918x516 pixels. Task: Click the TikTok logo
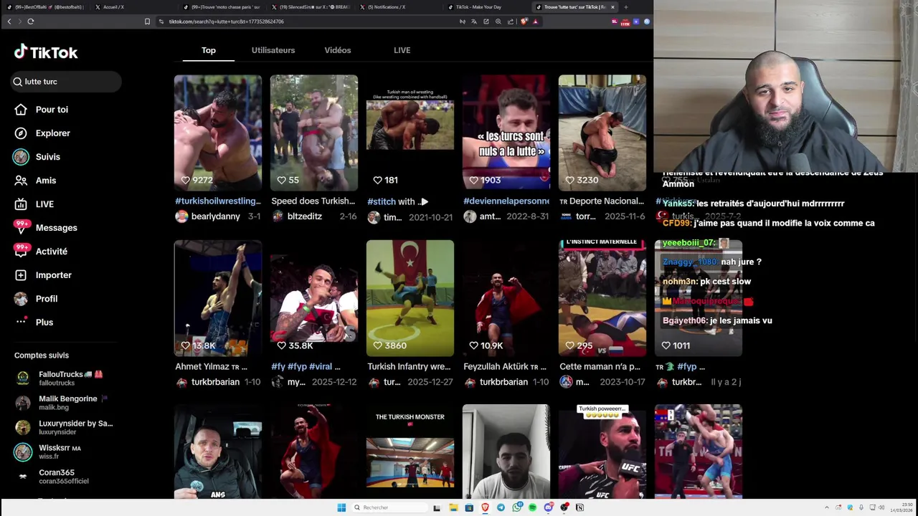[46, 52]
